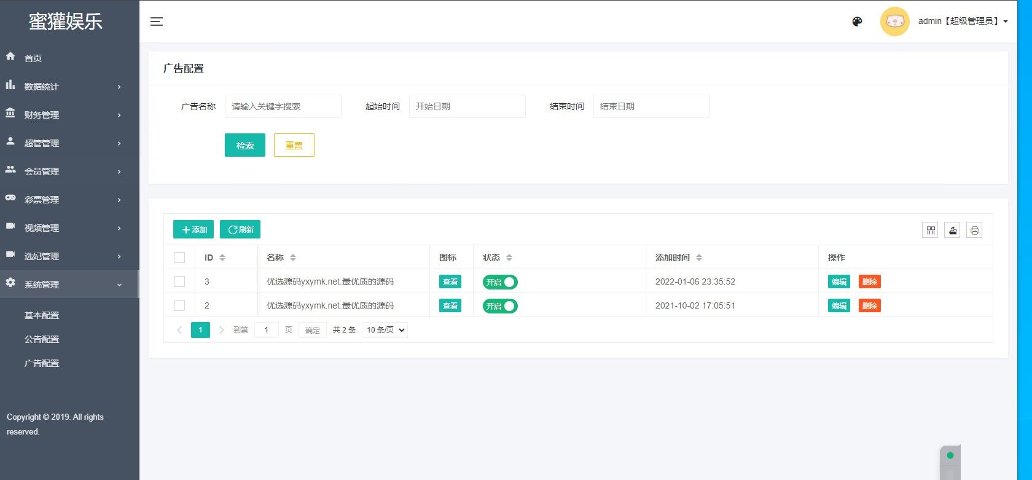Toggle the select-all header checkbox
1032x480 pixels.
coord(179,258)
